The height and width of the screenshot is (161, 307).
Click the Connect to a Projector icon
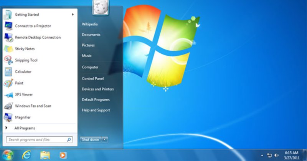pyautogui.click(x=8, y=26)
